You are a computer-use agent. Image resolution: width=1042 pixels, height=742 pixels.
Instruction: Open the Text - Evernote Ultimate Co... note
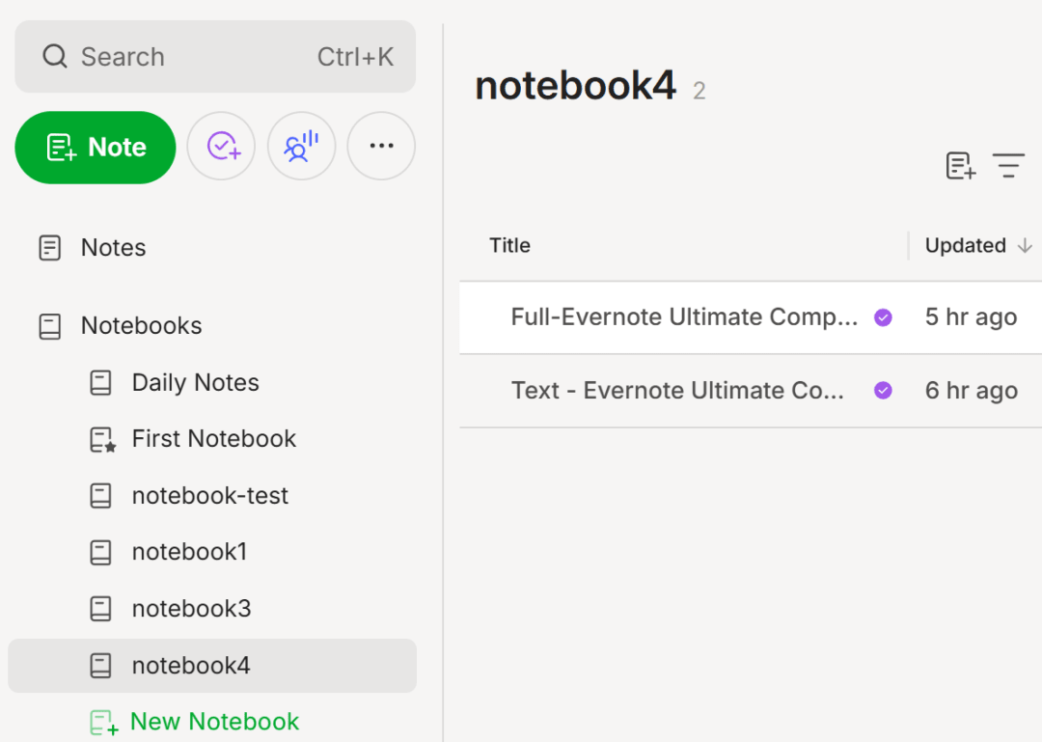[677, 390]
